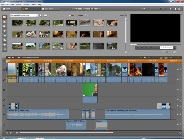Open the Transitions album tab

pyautogui.click(x=4, y=22)
